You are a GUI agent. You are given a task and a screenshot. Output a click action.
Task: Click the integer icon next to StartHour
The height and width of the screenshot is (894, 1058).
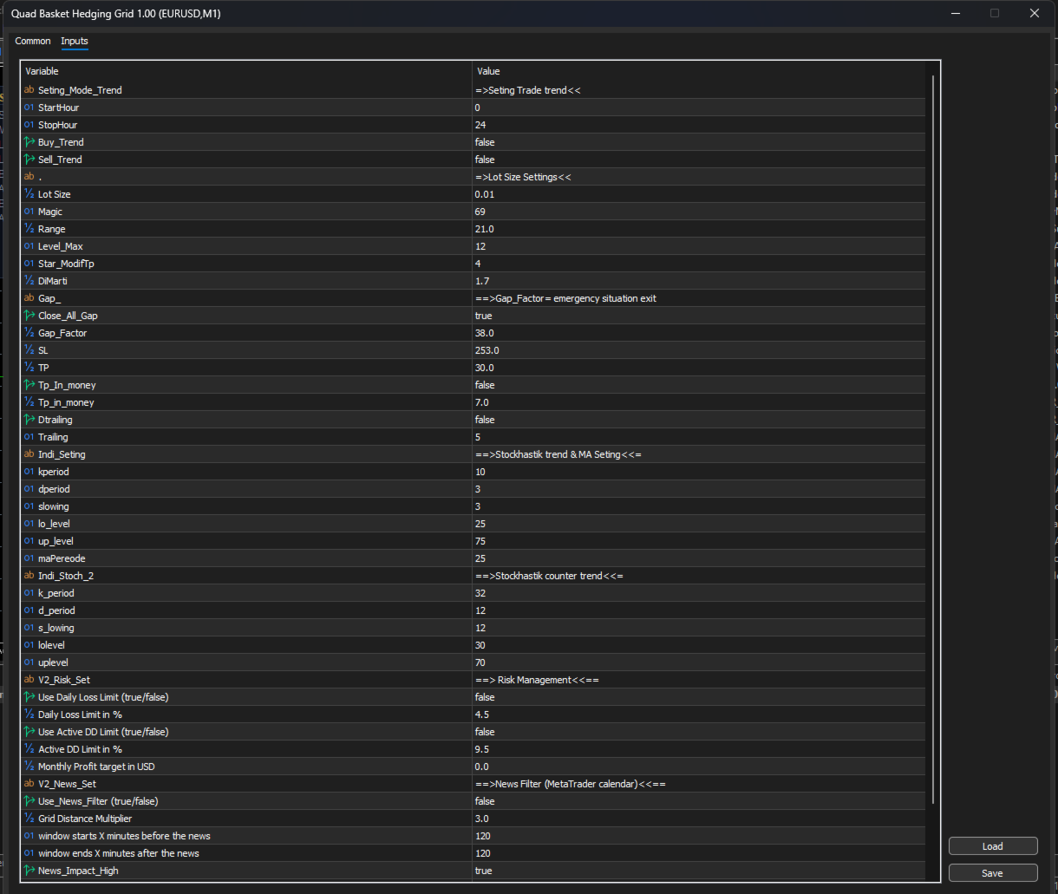pos(29,108)
